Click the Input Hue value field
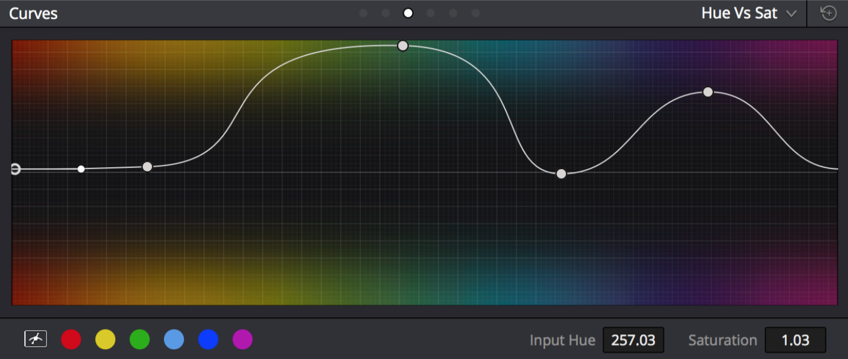The height and width of the screenshot is (359, 848). 633,340
